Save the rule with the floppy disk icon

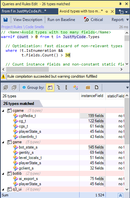tap(6, 20)
